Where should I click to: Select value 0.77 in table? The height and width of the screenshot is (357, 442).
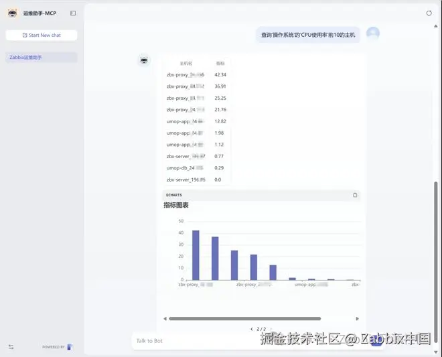coord(219,156)
